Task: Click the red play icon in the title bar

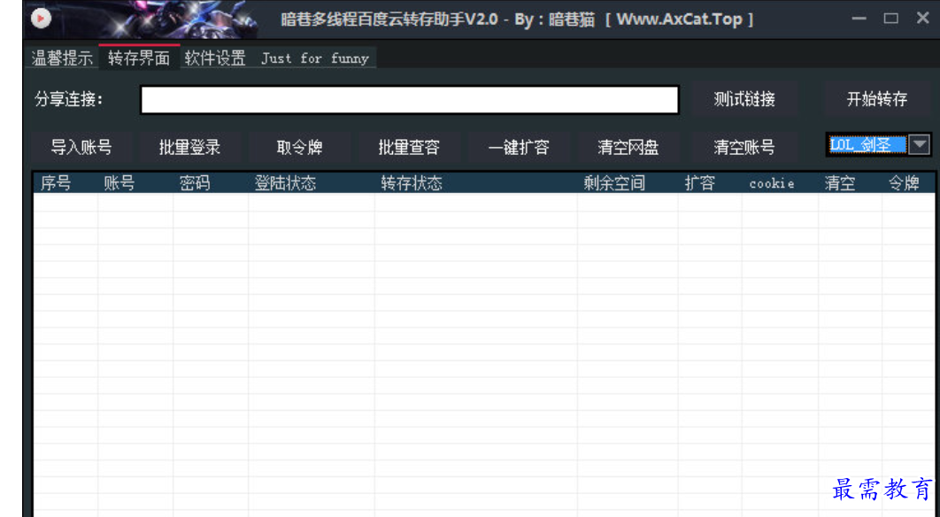Action: [41, 19]
